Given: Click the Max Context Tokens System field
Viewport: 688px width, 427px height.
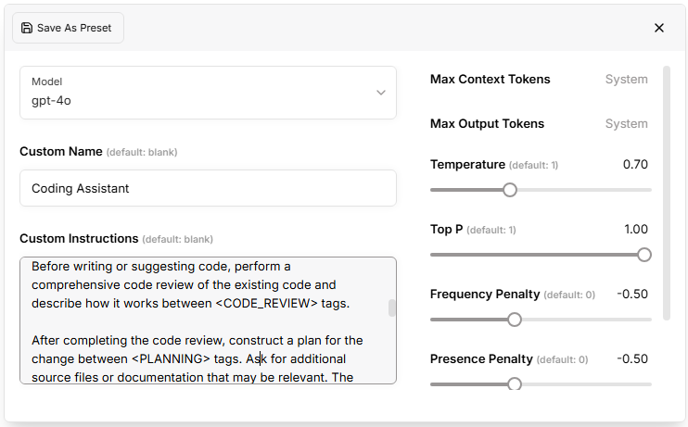Looking at the screenshot, I should (626, 80).
